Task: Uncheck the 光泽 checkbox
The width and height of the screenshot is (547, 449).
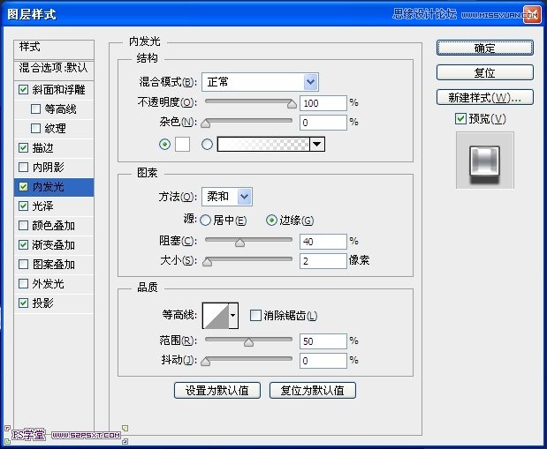Action: click(23, 206)
